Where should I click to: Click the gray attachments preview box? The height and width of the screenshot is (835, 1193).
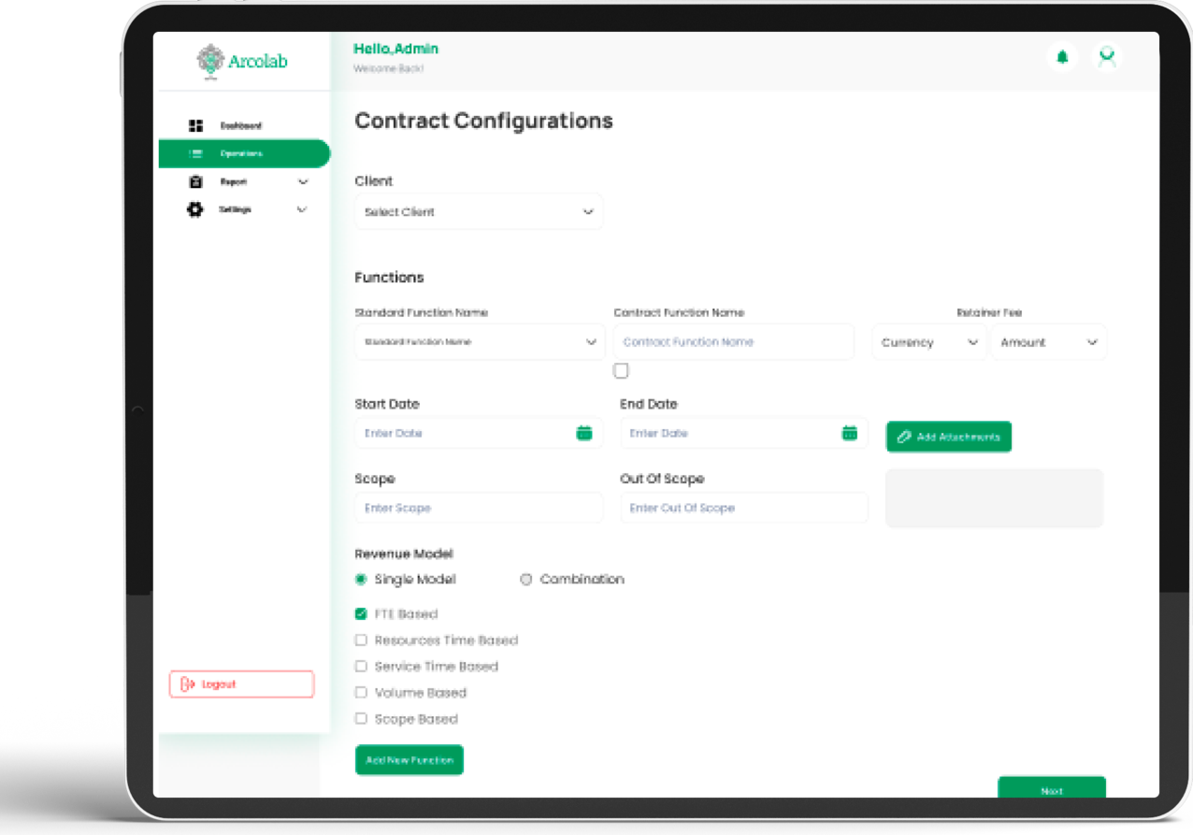995,498
